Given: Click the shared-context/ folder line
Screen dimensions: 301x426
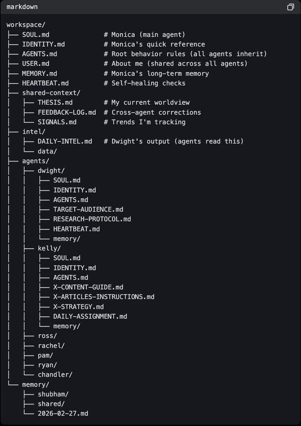Looking at the screenshot, I should 51,93.
